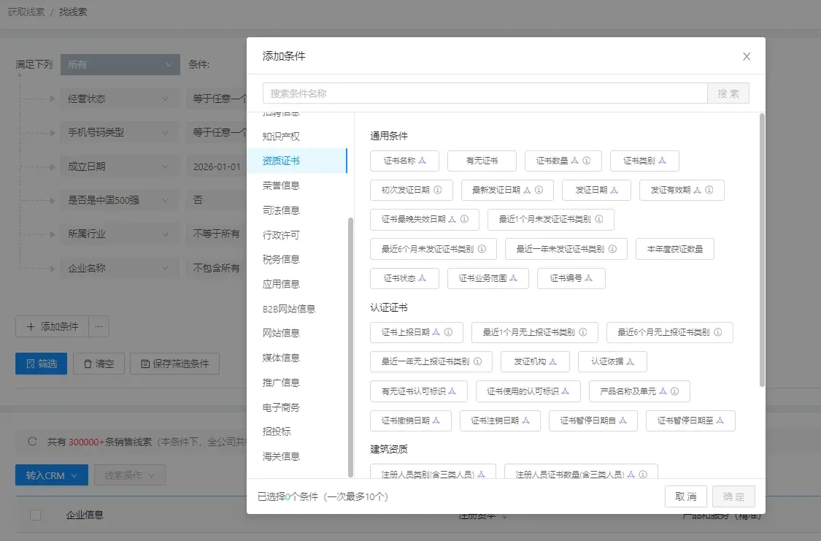Open 电子商务 category
The height and width of the screenshot is (541, 821).
281,407
